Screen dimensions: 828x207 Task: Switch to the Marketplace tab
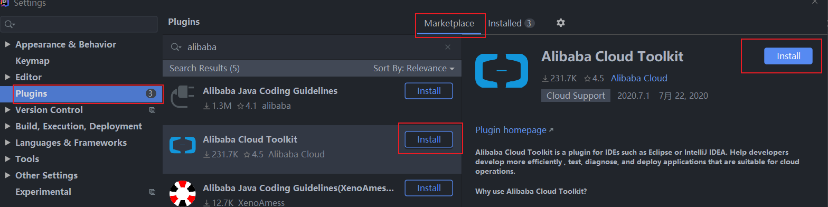click(449, 23)
